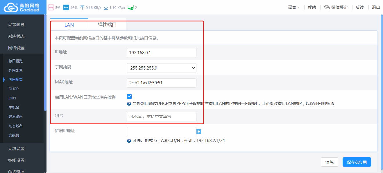Viewport: 383px width, 173px height.
Task: Open the 反馈 link
Action: (x=360, y=7)
